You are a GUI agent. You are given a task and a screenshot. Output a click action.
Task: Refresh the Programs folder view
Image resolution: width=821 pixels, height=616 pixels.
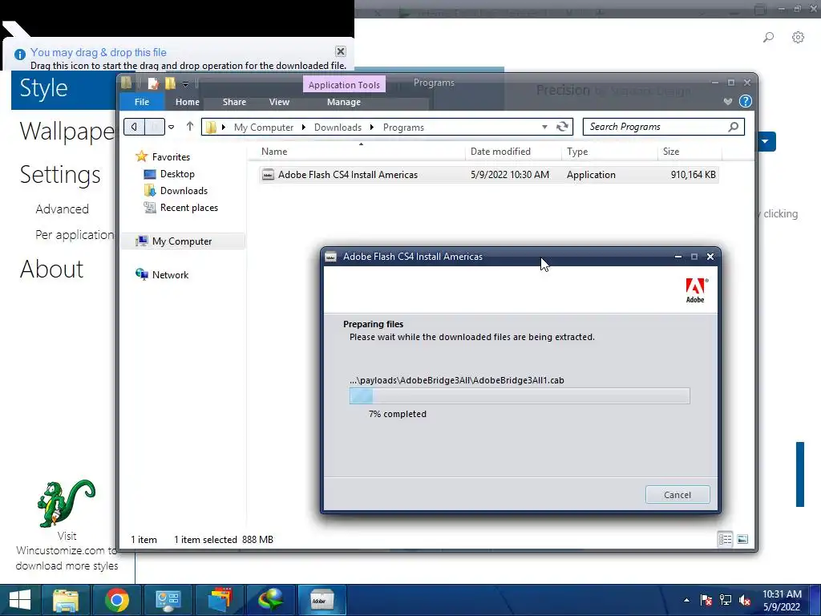(x=562, y=126)
